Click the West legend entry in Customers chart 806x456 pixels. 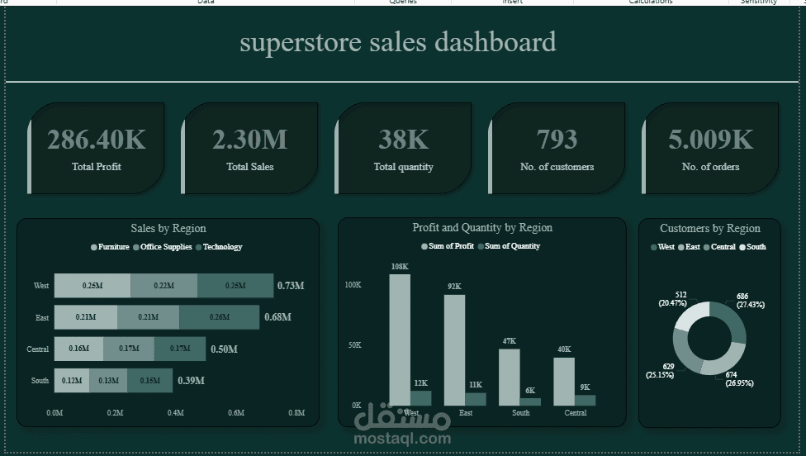(662, 247)
